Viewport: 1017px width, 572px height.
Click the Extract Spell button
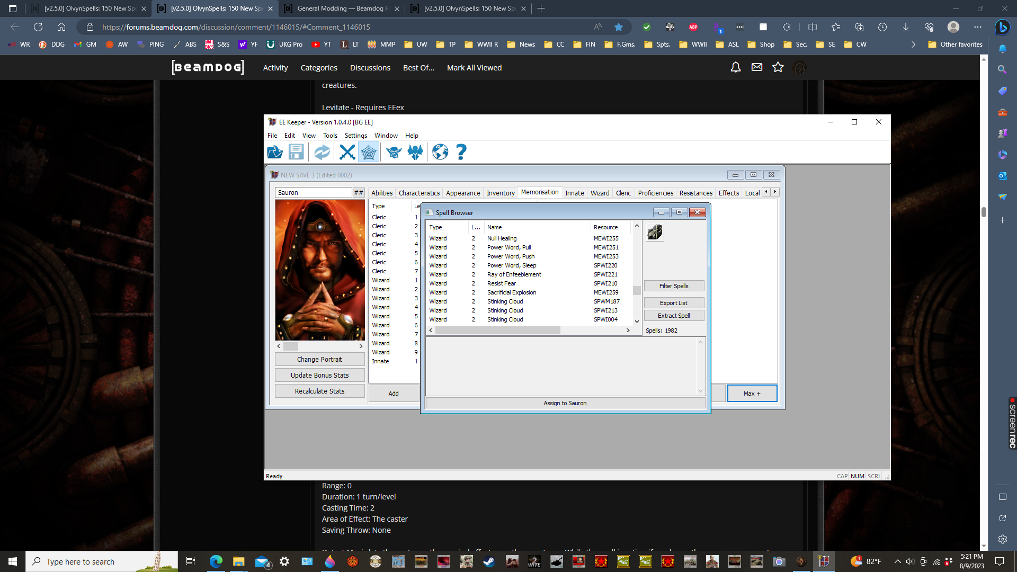pyautogui.click(x=674, y=316)
